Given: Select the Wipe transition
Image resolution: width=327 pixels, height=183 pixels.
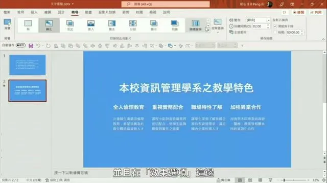Looking at the screenshot, I should tap(112, 25).
